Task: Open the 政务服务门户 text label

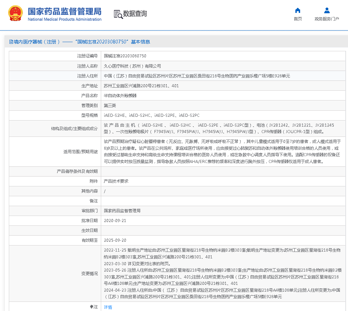Action: tap(327, 19)
